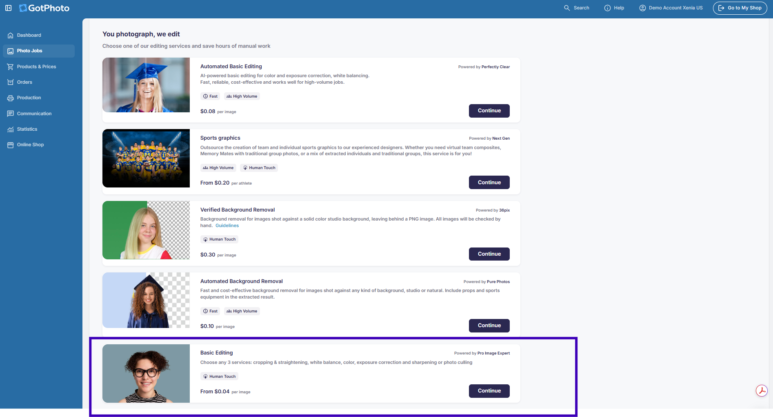Click the Automated Background Removal thumbnail
This screenshot has width=773, height=417.
click(x=146, y=300)
